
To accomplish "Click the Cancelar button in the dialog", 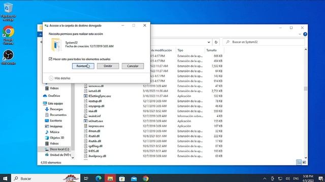I will (x=133, y=66).
